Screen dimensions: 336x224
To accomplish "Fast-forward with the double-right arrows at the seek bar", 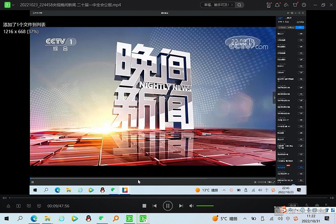I will [x=332, y=197].
